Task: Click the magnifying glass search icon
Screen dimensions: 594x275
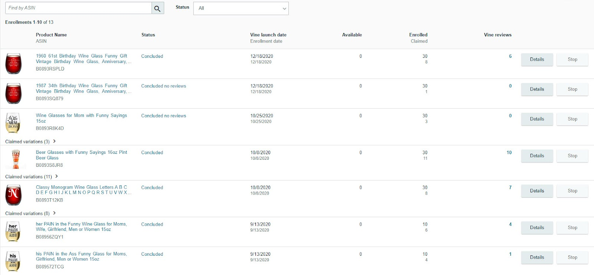Action: [157, 8]
